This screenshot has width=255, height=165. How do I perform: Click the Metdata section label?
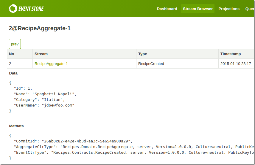point(16,126)
